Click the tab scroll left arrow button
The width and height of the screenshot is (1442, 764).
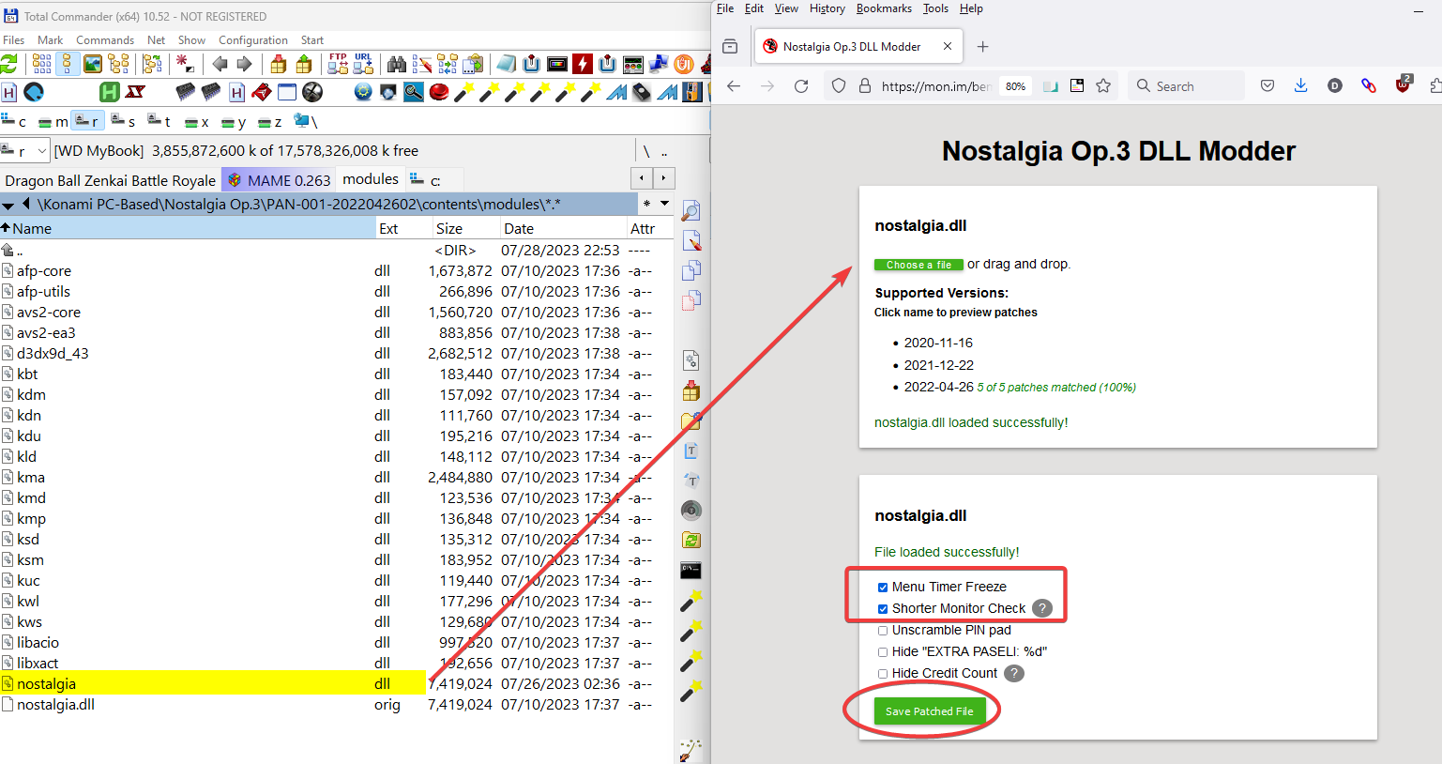click(x=642, y=178)
